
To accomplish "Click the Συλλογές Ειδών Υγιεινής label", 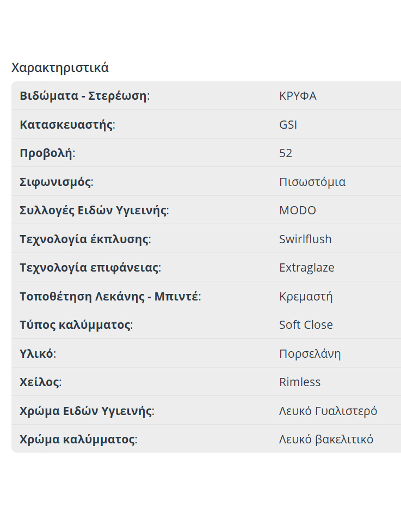I will [x=94, y=211].
